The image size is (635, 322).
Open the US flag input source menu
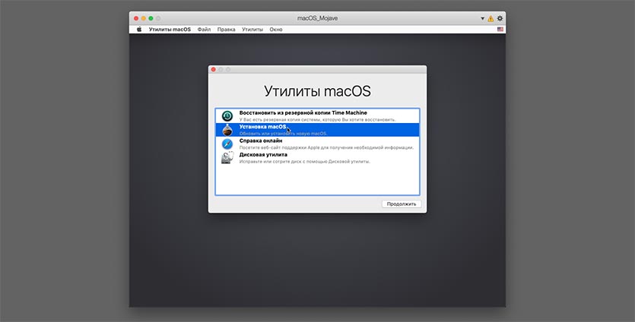pyautogui.click(x=500, y=29)
